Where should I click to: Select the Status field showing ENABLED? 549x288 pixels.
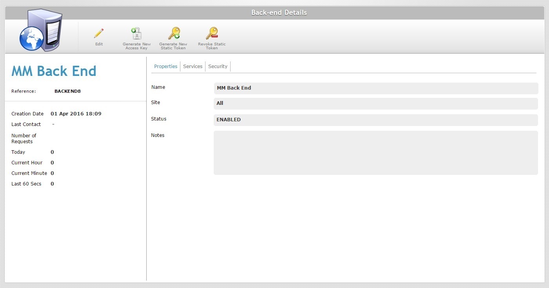tap(376, 120)
